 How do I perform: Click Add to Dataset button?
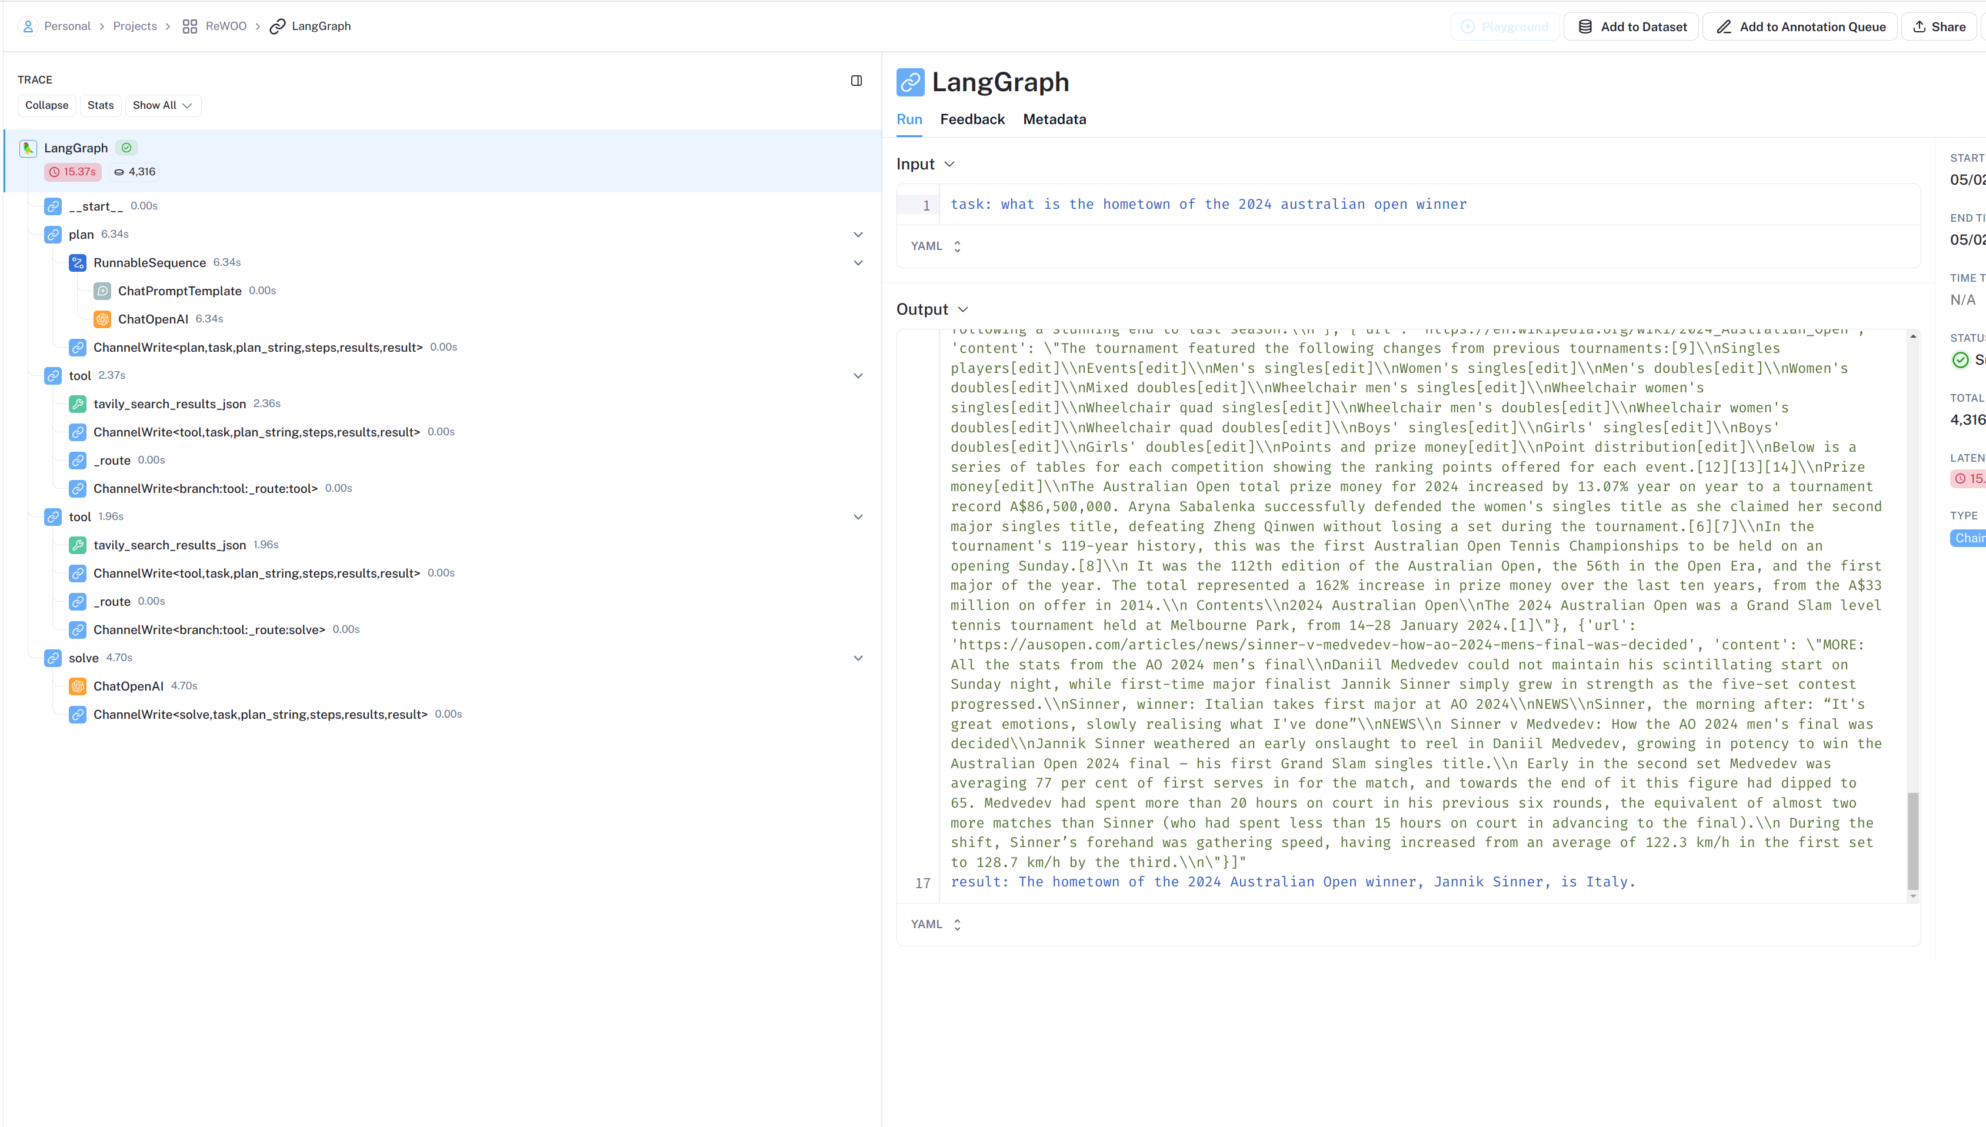coord(1631,26)
